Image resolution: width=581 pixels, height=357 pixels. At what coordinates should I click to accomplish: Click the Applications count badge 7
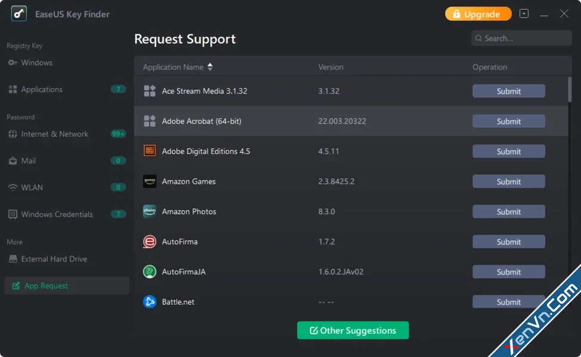(118, 89)
